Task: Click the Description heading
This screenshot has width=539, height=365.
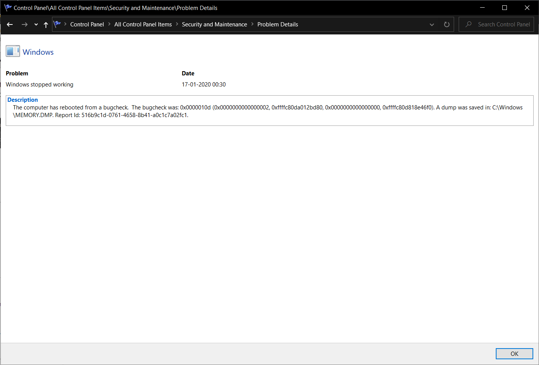Action: click(x=23, y=100)
